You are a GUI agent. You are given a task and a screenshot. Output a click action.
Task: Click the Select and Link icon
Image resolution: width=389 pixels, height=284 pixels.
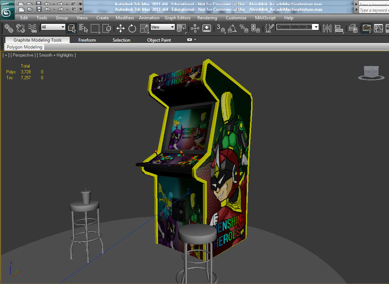9,29
